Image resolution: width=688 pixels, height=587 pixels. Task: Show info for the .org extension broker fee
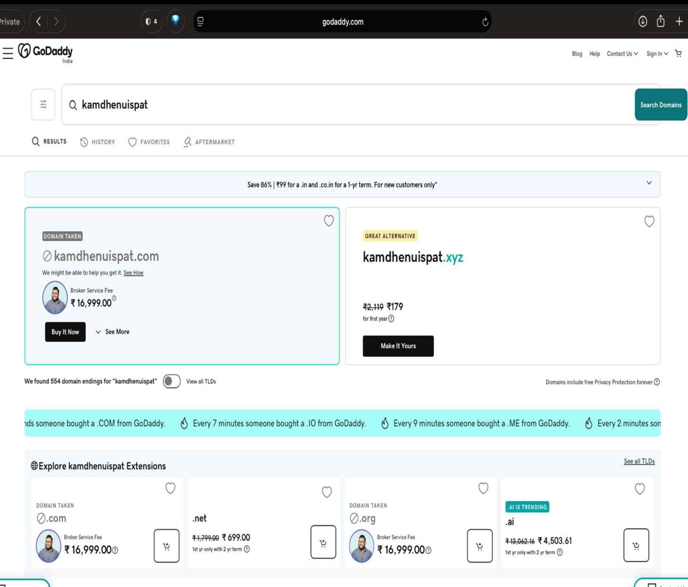(x=428, y=550)
